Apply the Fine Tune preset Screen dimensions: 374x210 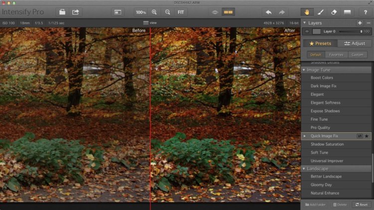336,119
